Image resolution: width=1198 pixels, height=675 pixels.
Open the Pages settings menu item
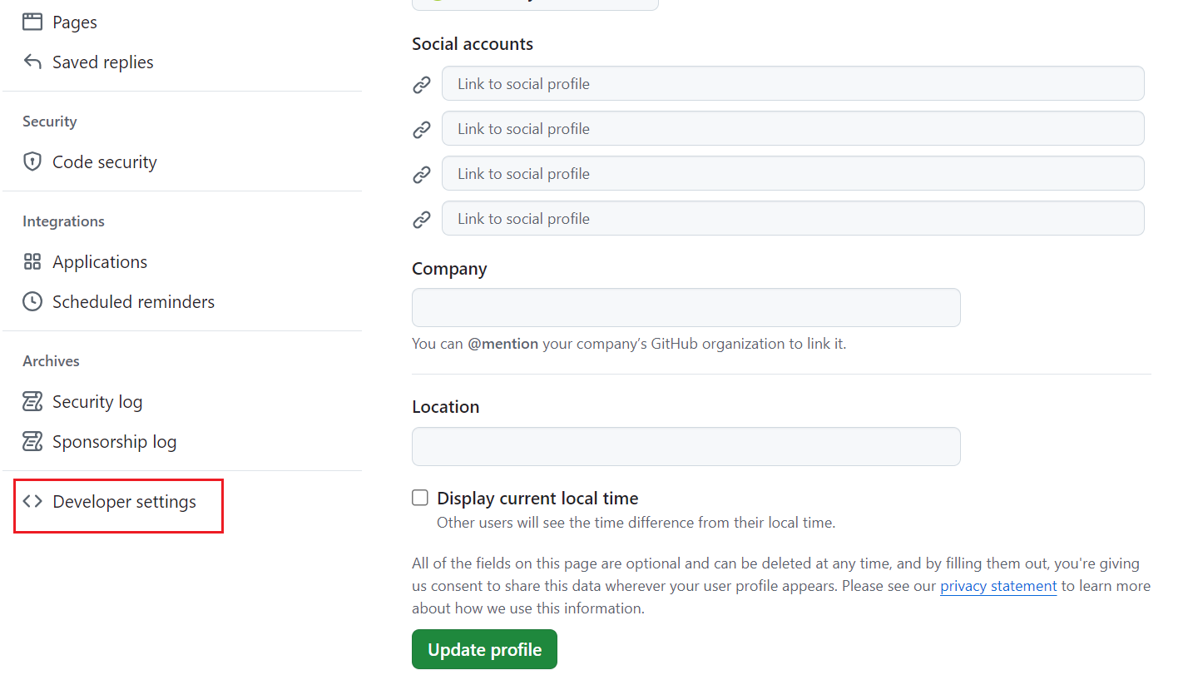tap(75, 22)
